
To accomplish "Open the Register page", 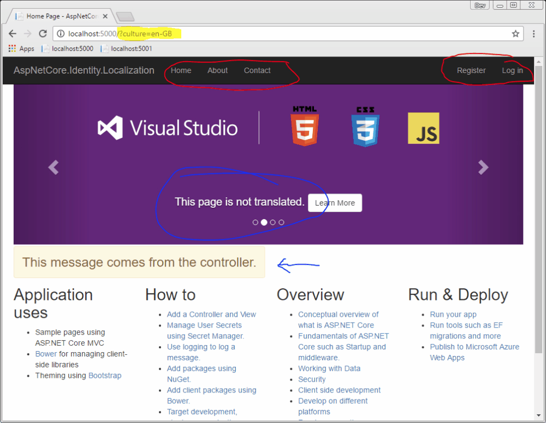I will [471, 70].
